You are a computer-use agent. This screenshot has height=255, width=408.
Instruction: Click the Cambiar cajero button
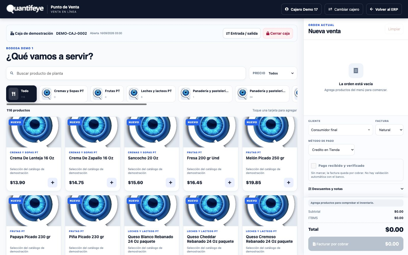[x=344, y=9]
